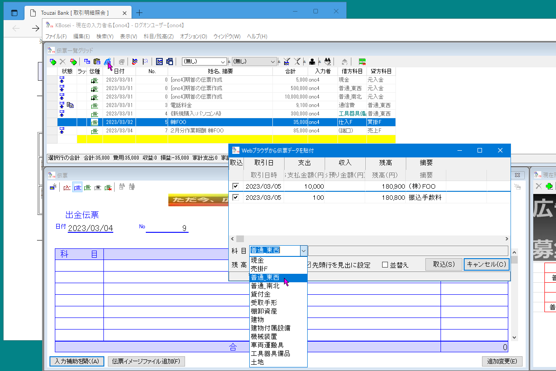Enable the 並替え checkbox
This screenshot has height=371, width=556.
(x=395, y=265)
